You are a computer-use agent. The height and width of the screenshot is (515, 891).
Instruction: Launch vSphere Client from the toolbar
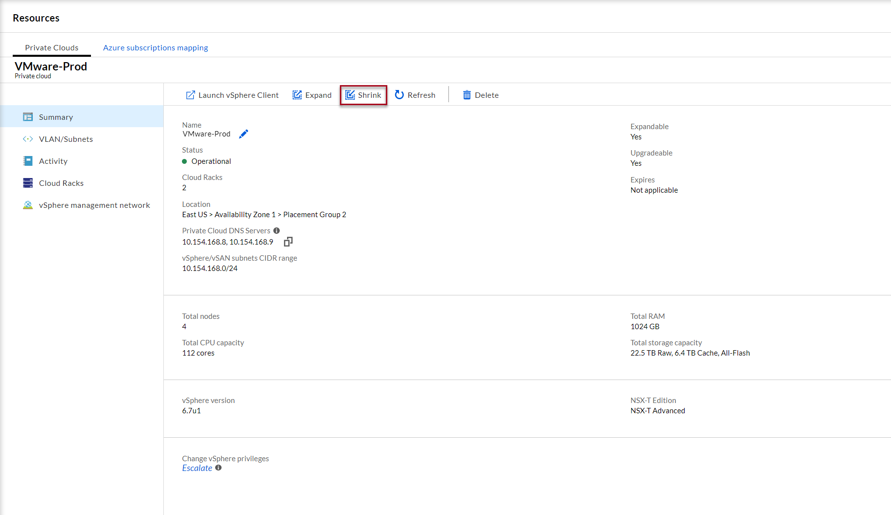[232, 95]
